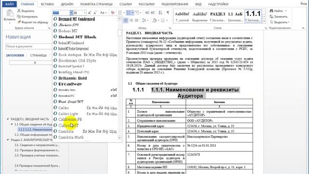Apply a bulleted list
Viewport: 309px width, 174px height.
pyautogui.click(x=120, y=13)
